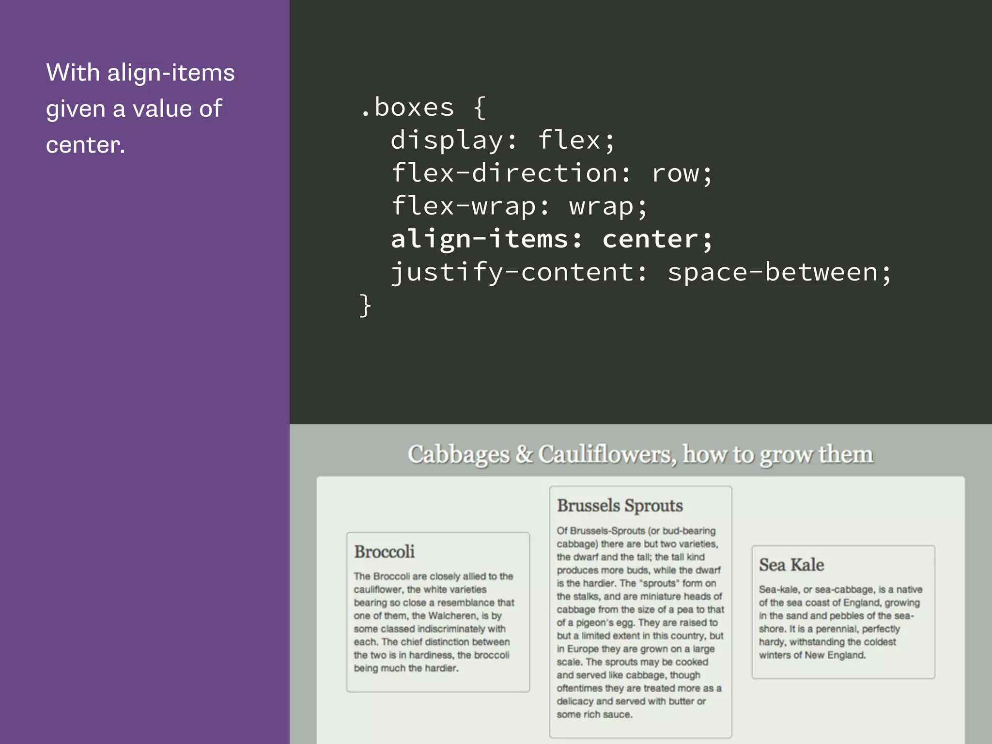This screenshot has width=992, height=744.
Task: Click the Sea Kale box heading
Action: (791, 565)
